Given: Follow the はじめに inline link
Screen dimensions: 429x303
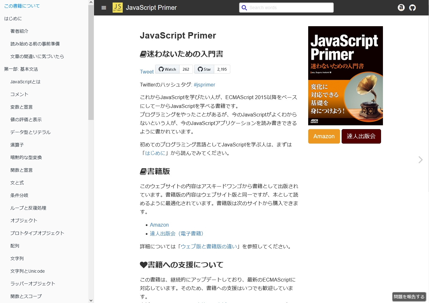Looking at the screenshot, I should pos(155,153).
